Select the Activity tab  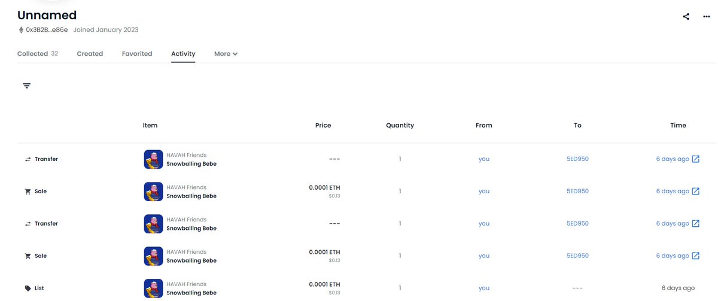183,54
